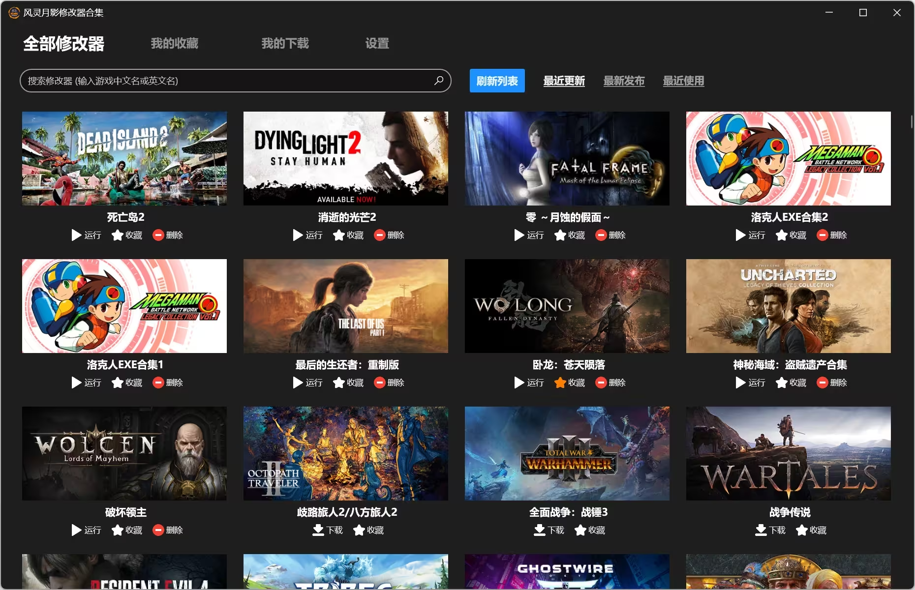Download the 歧路旅人2/八方旅人2 trainer
Viewport: 915px width, 590px height.
(x=328, y=530)
